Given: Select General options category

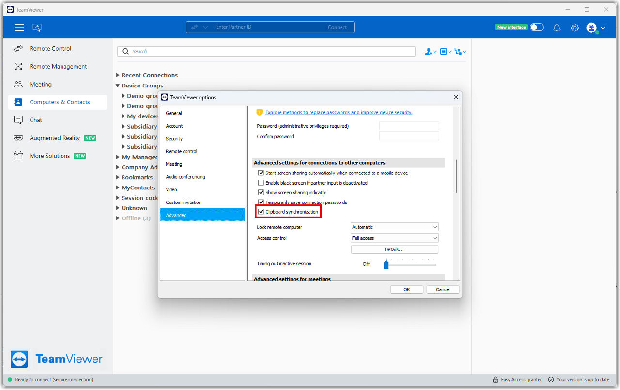Looking at the screenshot, I should (x=202, y=113).
